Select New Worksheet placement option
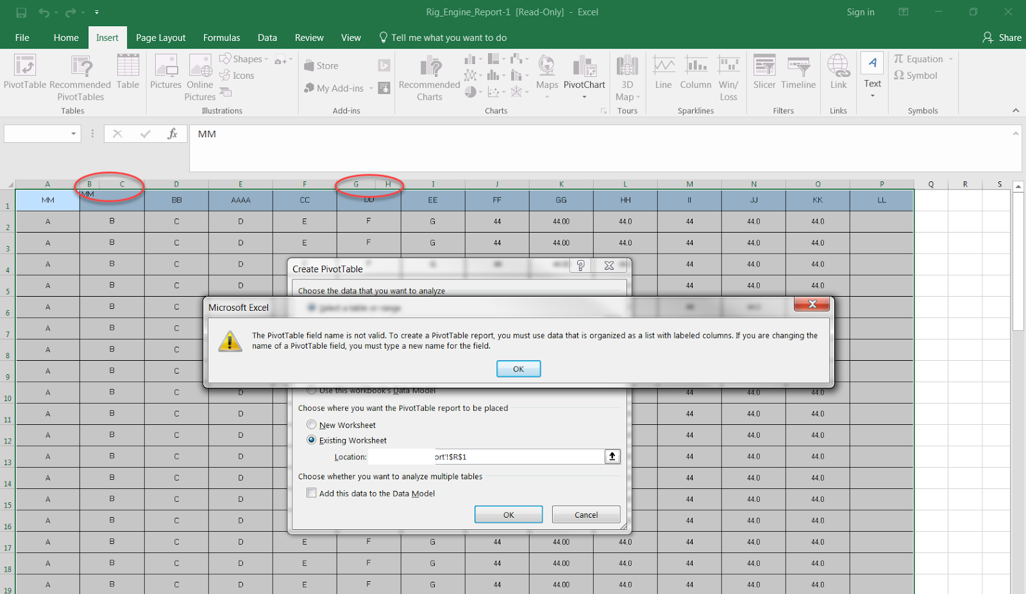Image resolution: width=1026 pixels, height=594 pixels. click(x=312, y=424)
